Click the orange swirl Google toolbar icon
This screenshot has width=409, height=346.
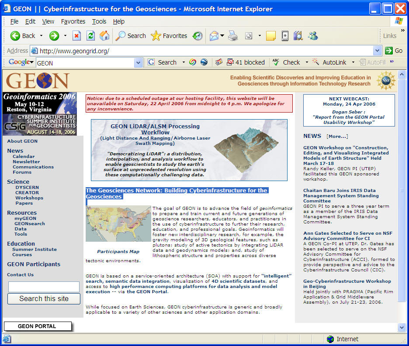pyautogui.click(x=193, y=62)
